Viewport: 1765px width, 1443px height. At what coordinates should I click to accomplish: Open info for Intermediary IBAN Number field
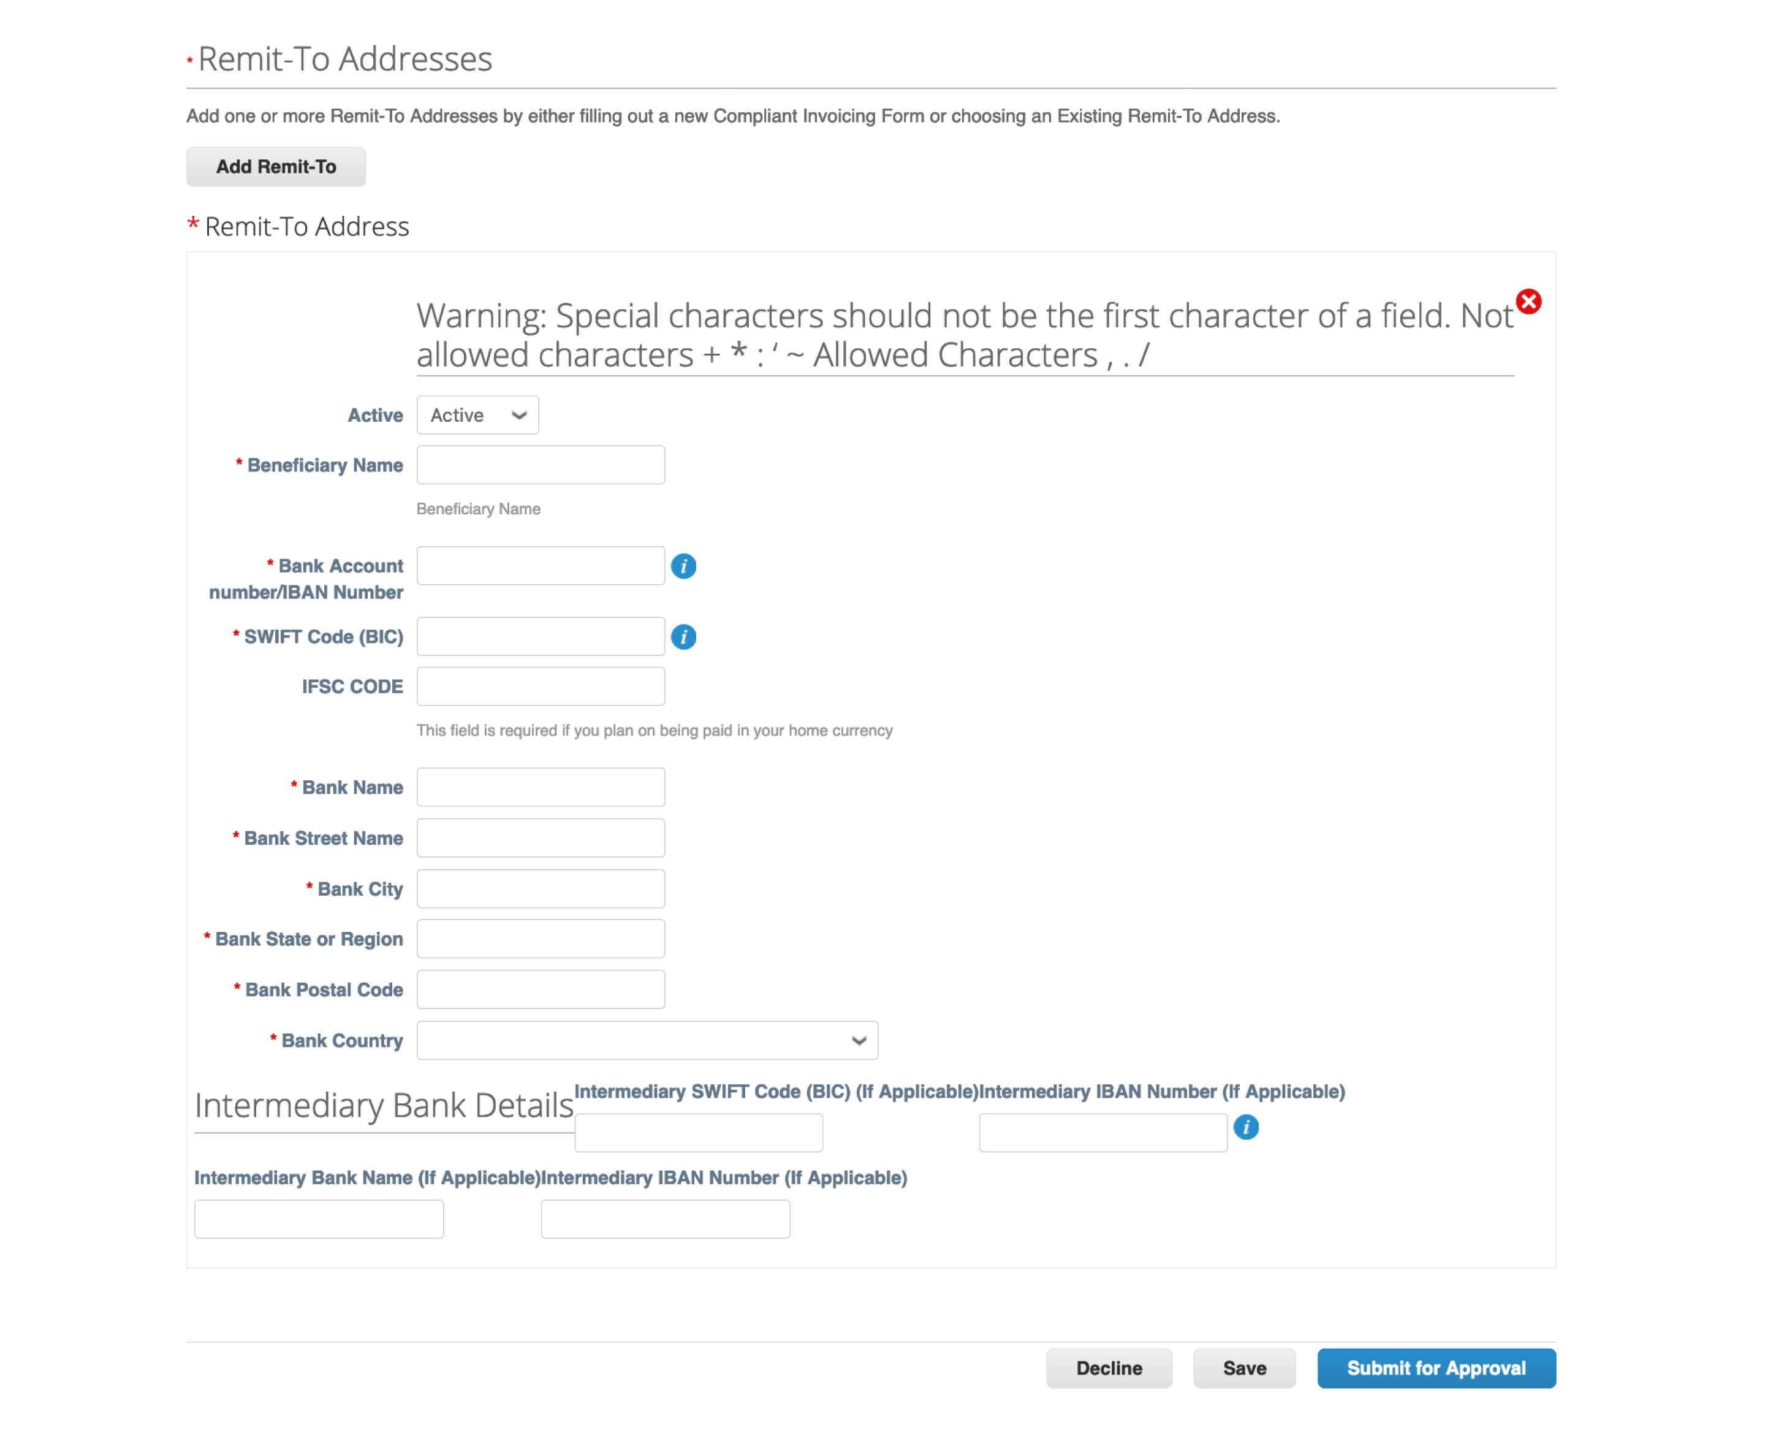(1247, 1129)
